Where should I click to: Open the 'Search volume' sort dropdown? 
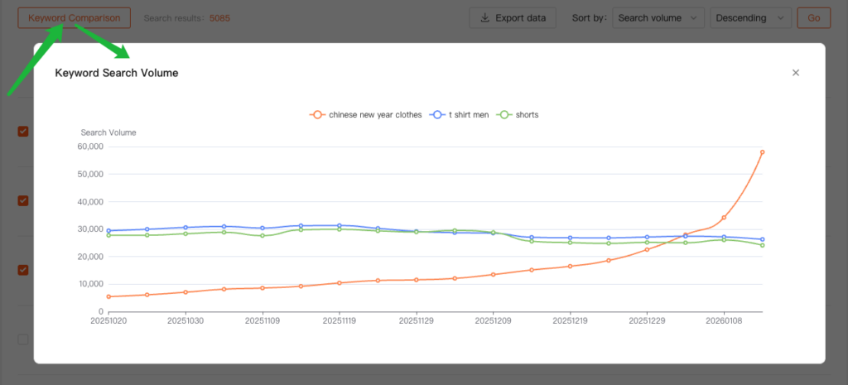tap(658, 17)
